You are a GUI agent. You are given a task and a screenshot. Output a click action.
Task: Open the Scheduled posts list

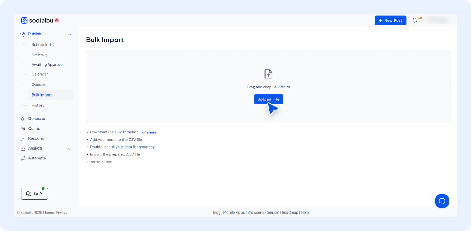coord(41,45)
